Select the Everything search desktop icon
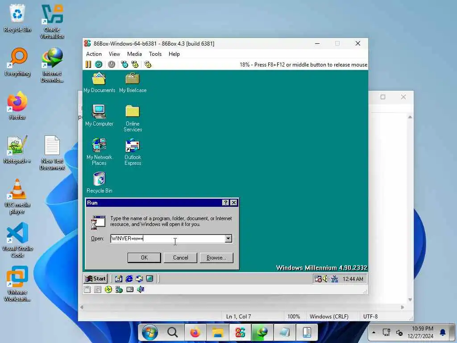 (x=17, y=62)
